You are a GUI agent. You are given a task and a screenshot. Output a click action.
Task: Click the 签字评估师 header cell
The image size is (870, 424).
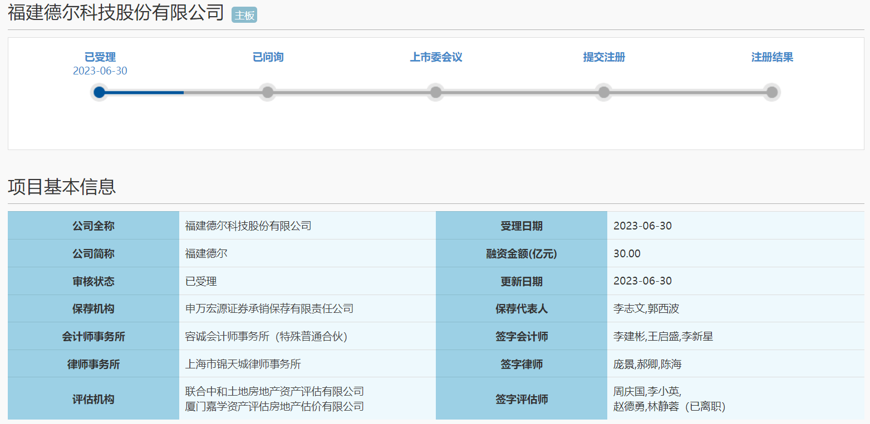point(522,399)
